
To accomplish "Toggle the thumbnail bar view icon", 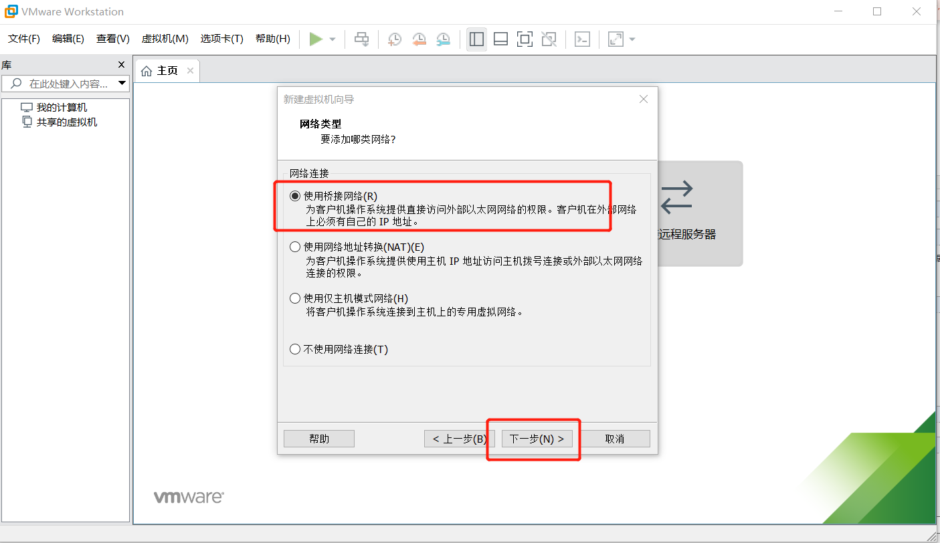I will click(500, 39).
